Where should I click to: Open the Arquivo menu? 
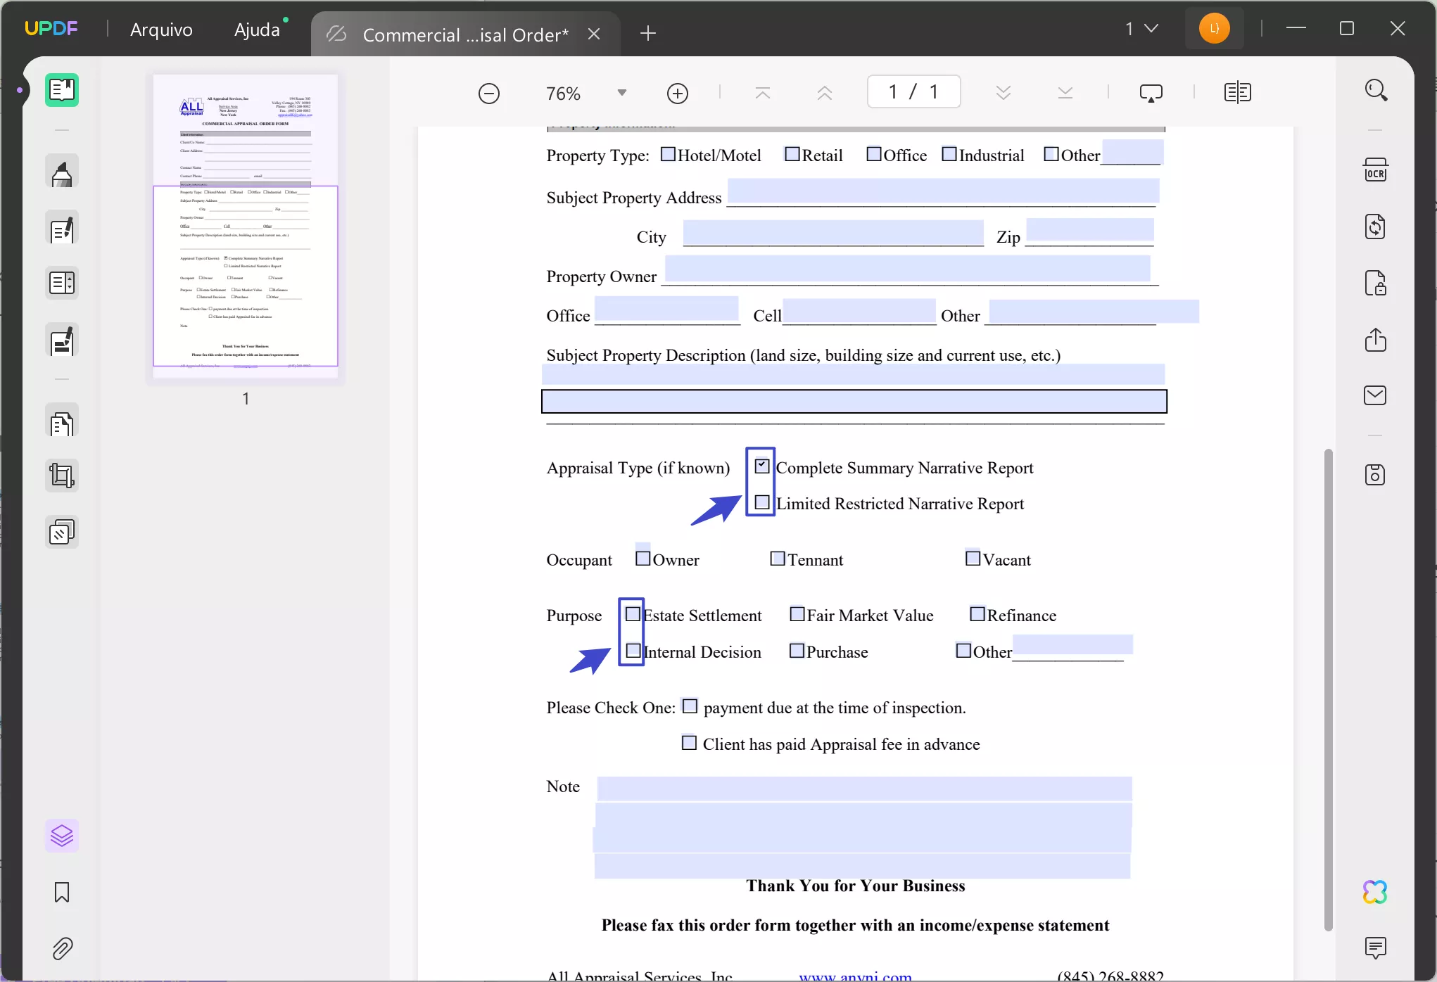(x=162, y=28)
